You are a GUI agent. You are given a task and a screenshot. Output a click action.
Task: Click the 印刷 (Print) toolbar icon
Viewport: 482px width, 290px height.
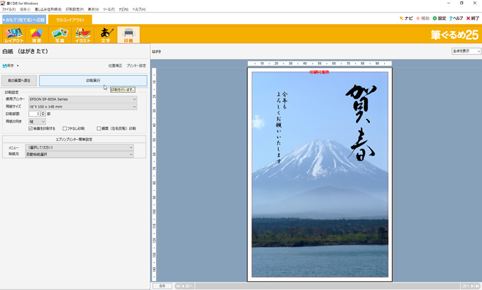(x=128, y=34)
